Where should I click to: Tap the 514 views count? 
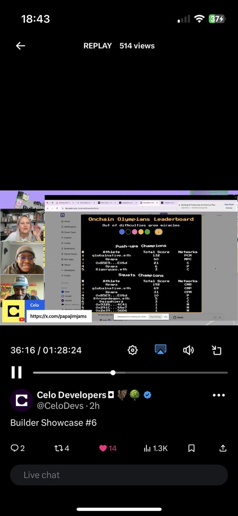pyautogui.click(x=137, y=46)
